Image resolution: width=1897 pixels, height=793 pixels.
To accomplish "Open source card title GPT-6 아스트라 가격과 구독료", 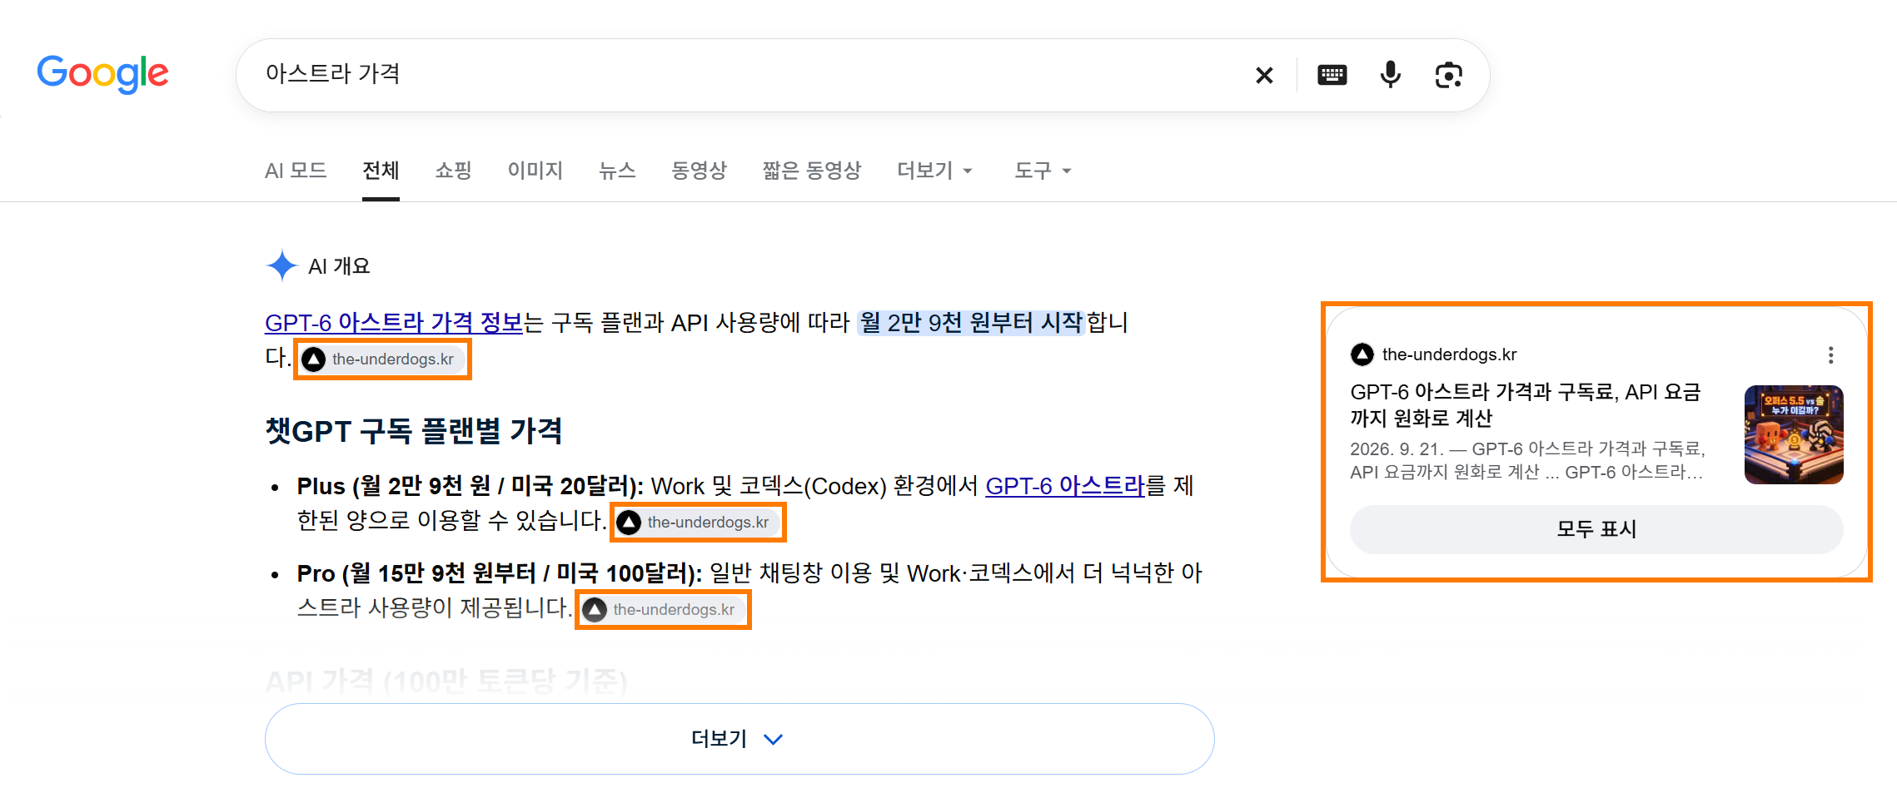I will 1525,404.
